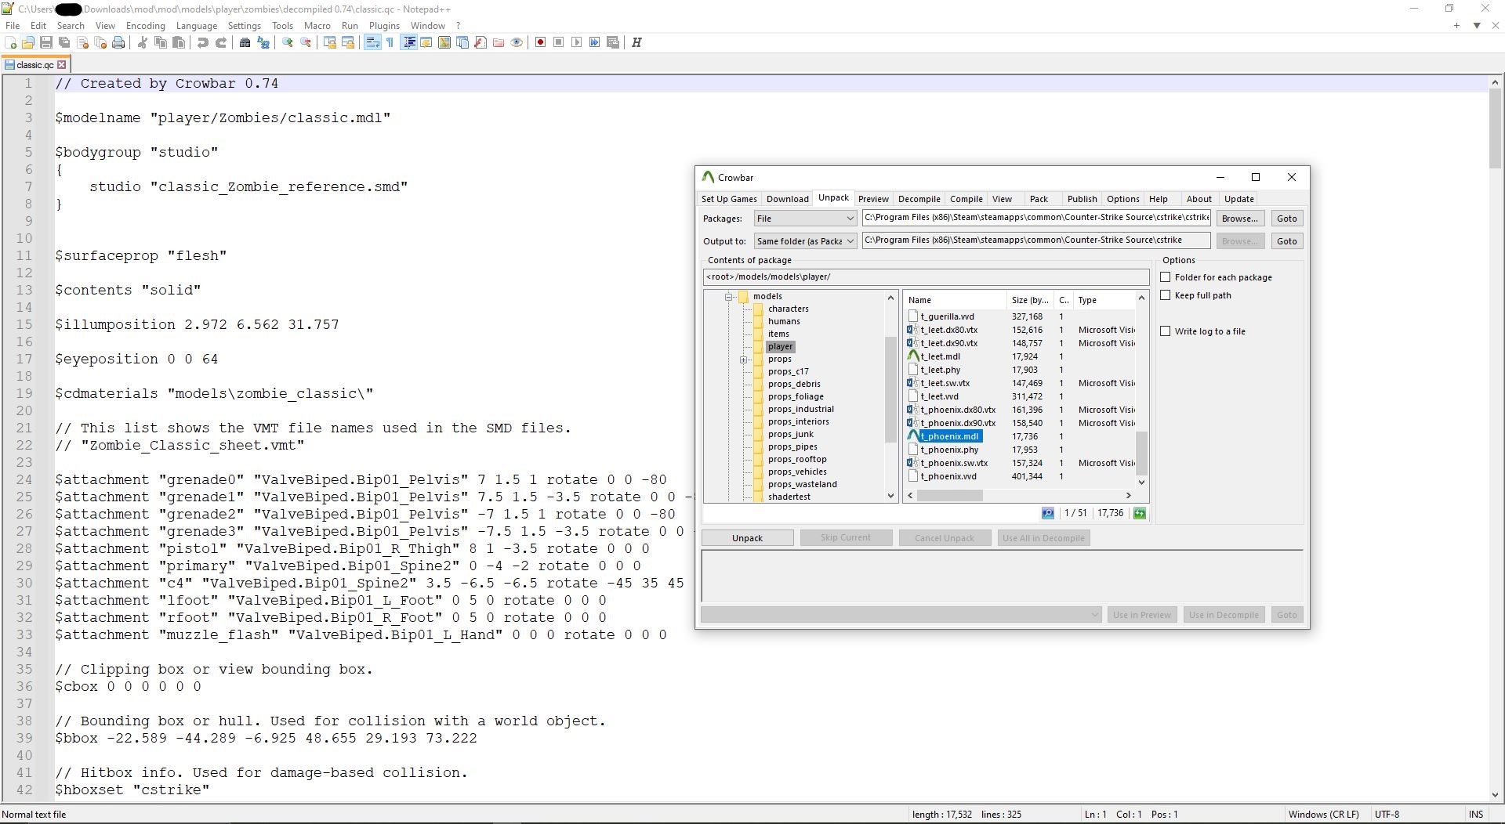
Task: Open the Language menu
Action: point(197,26)
